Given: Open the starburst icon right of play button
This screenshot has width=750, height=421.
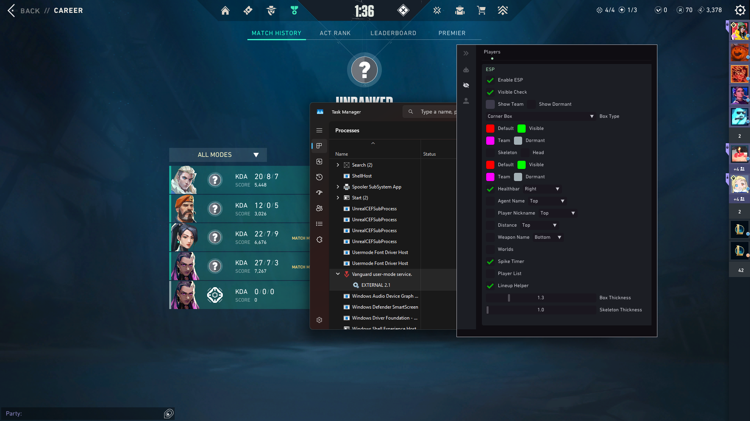Looking at the screenshot, I should coord(437,11).
